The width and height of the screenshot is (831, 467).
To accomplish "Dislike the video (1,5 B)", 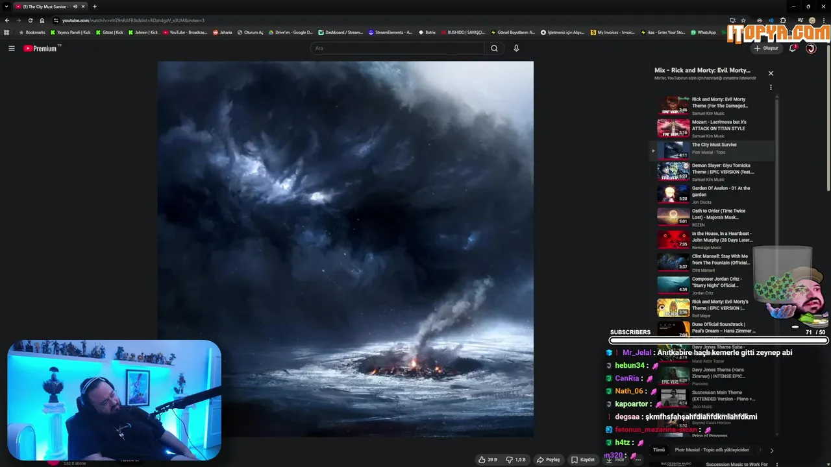I will click(516, 460).
